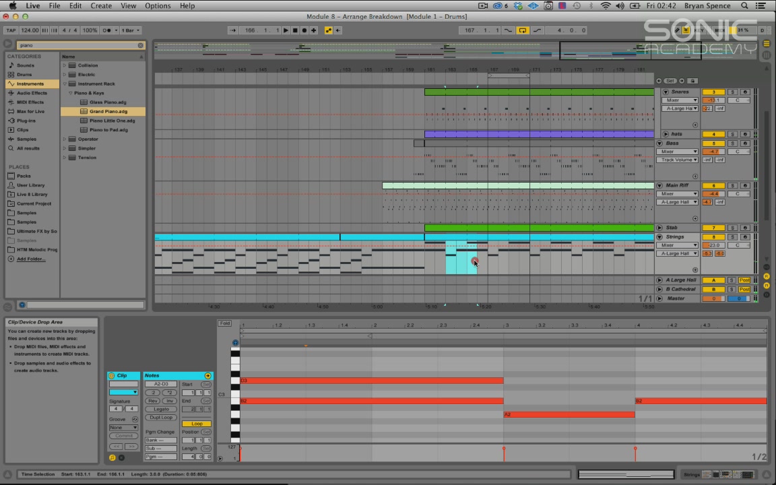Toggle the yellow Loop switch in transport

point(523,30)
